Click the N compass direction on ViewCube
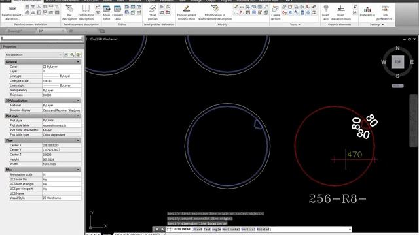Screen dimensions: 419x235 (x=397, y=48)
